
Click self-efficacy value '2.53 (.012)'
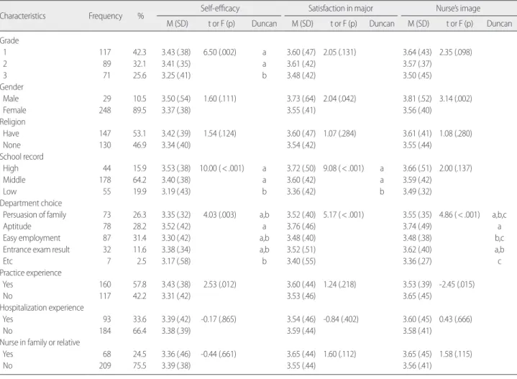tap(219, 284)
